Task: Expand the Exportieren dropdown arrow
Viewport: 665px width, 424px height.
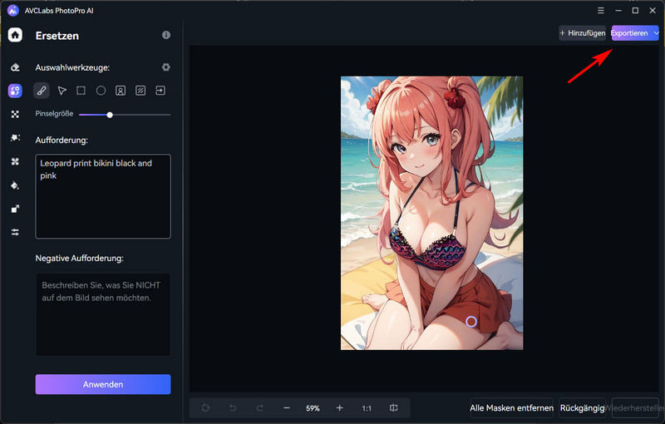Action: (657, 32)
